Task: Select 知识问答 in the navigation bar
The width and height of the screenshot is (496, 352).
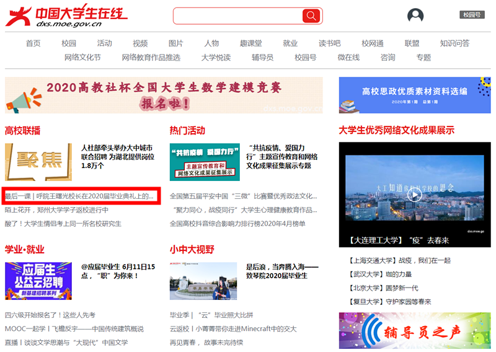Action: (454, 43)
